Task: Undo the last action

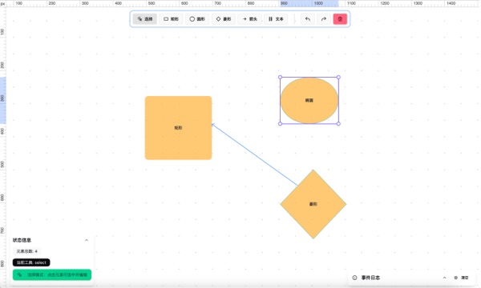Action: pyautogui.click(x=307, y=19)
